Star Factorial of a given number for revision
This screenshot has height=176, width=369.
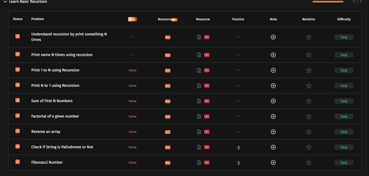pyautogui.click(x=309, y=116)
